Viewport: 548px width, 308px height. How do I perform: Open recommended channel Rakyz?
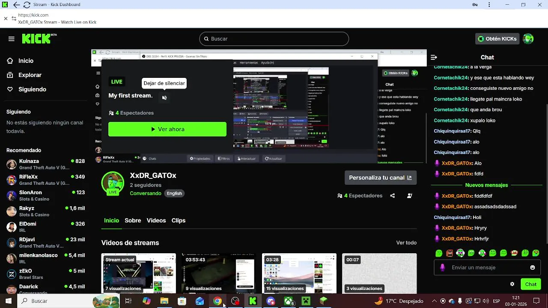click(x=46, y=211)
